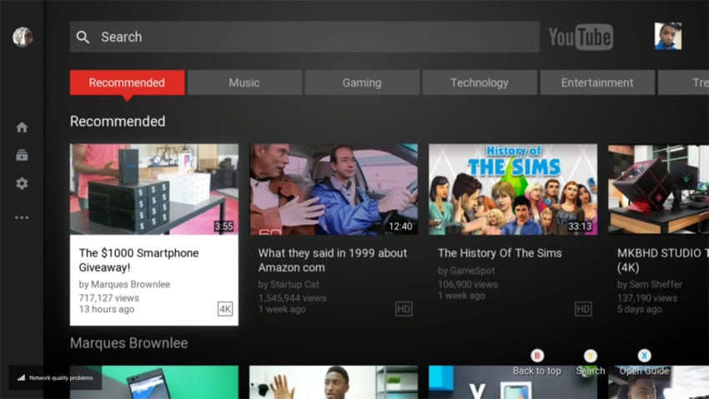This screenshot has height=399, width=709.
Task: Switch to the Entertainment tab
Action: tap(597, 82)
